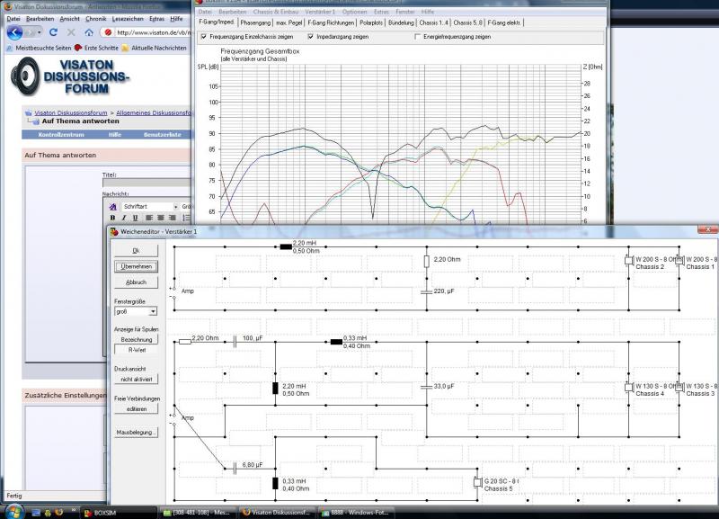Screen dimensions: 719x519
Task: Click the 2,20 mH coil in top circuit
Action: pos(287,246)
